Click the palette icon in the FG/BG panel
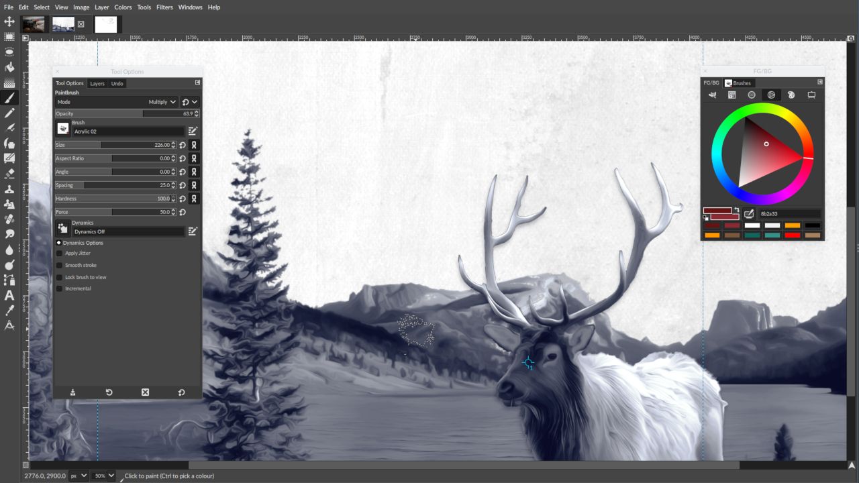Viewport: 859px width, 483px height. (791, 95)
